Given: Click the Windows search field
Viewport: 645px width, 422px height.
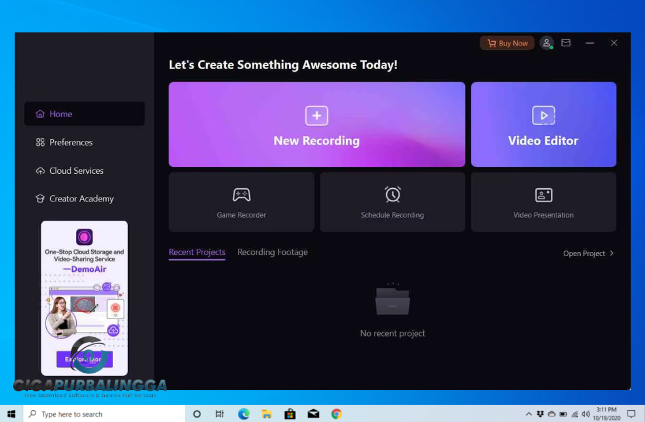Looking at the screenshot, I should pos(103,413).
